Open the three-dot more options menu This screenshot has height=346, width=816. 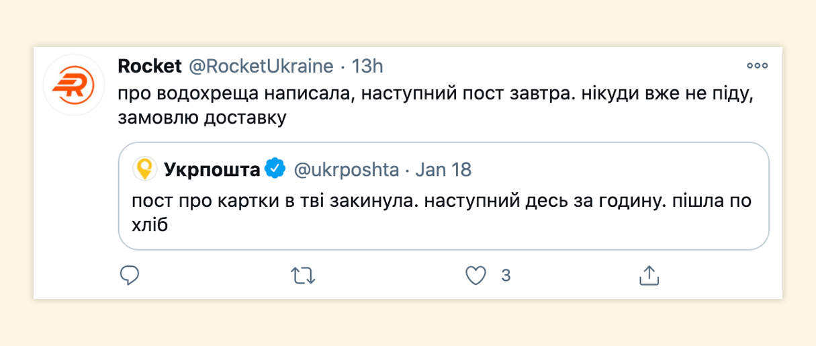pyautogui.click(x=757, y=66)
